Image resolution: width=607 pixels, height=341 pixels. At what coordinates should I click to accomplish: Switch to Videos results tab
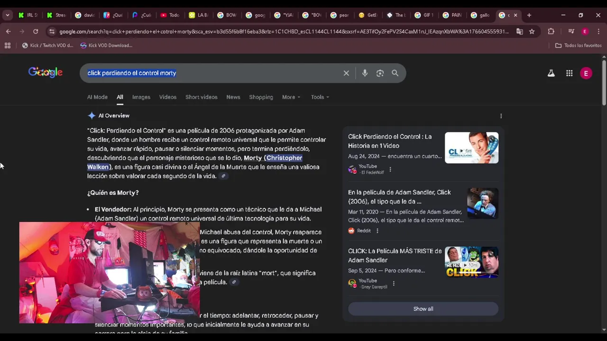coord(168,97)
